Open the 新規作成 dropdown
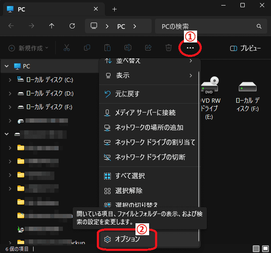Screen dimensions: 271x253 (x=28, y=48)
